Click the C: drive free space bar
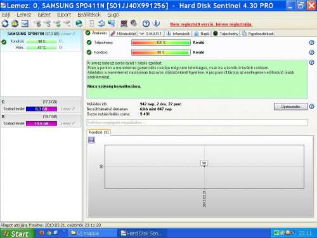The height and width of the screenshot is (238, 317). pyautogui.click(x=41, y=109)
